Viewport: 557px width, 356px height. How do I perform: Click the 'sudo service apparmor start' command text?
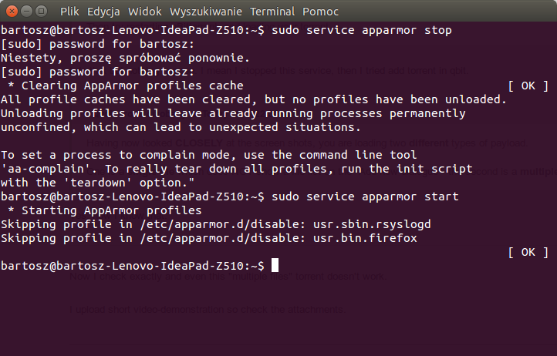click(x=365, y=196)
